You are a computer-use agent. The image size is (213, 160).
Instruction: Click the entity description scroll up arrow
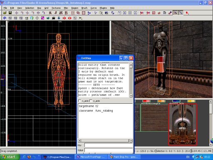(x=131, y=64)
